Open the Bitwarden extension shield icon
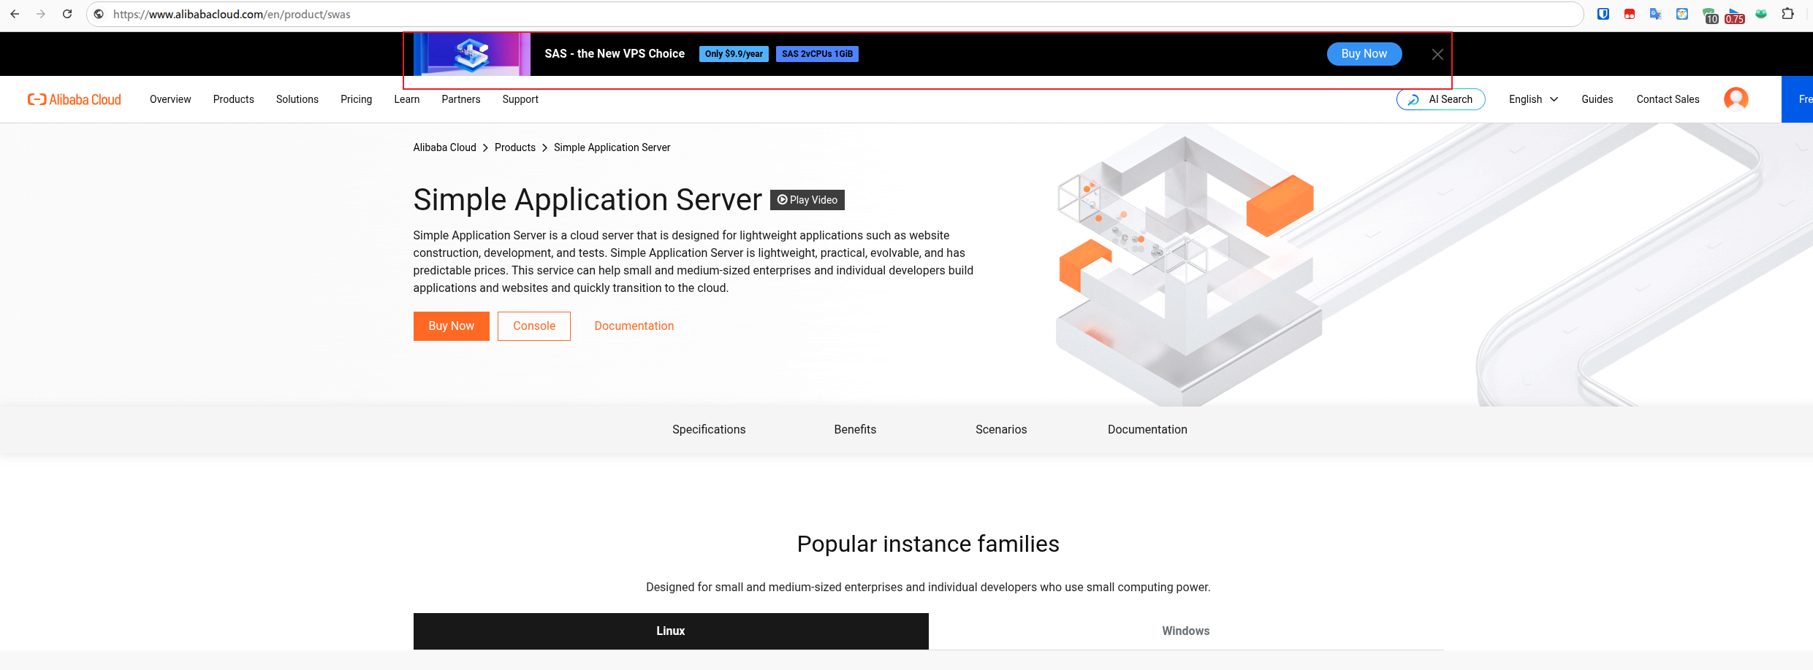The width and height of the screenshot is (1813, 670). 1603,14
